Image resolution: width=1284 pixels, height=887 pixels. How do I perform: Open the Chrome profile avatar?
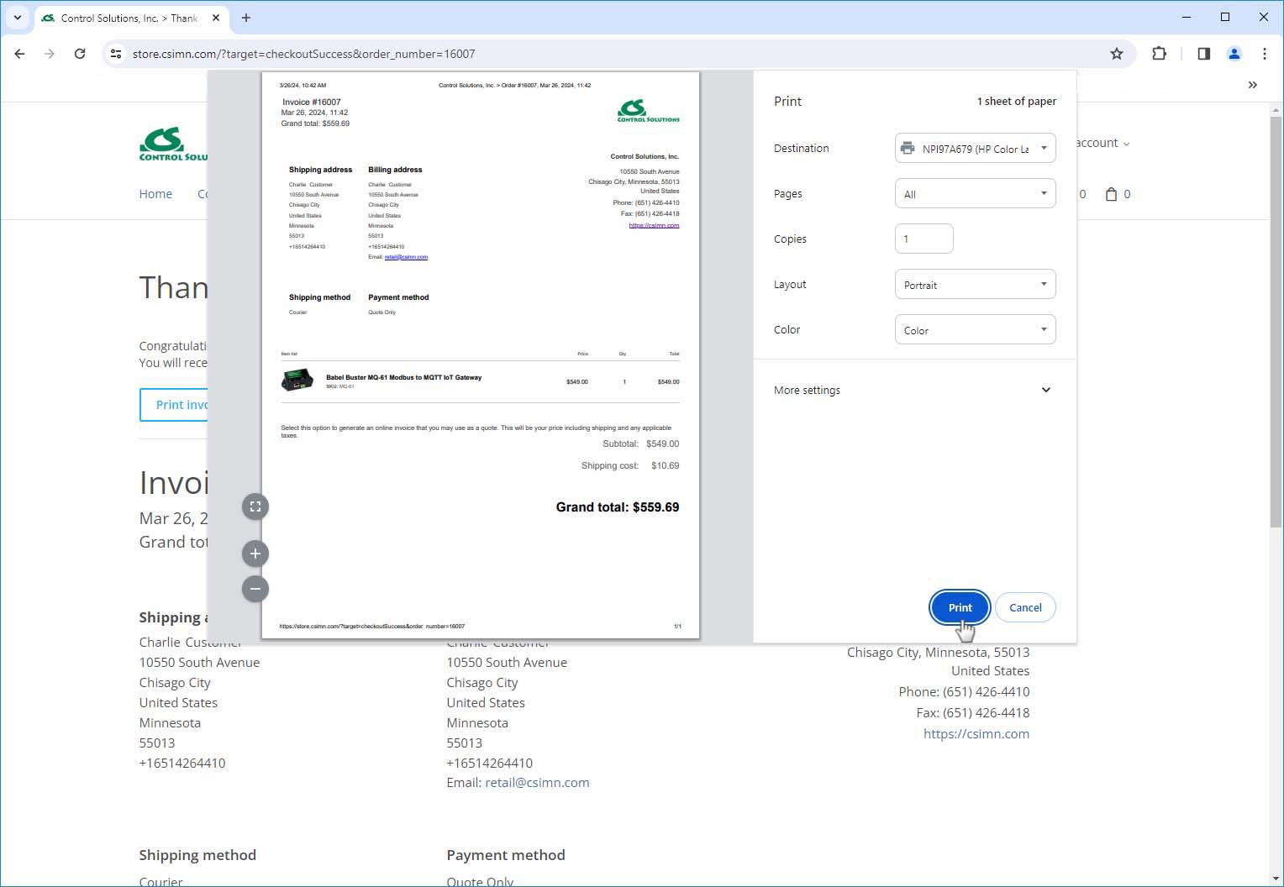tap(1234, 54)
